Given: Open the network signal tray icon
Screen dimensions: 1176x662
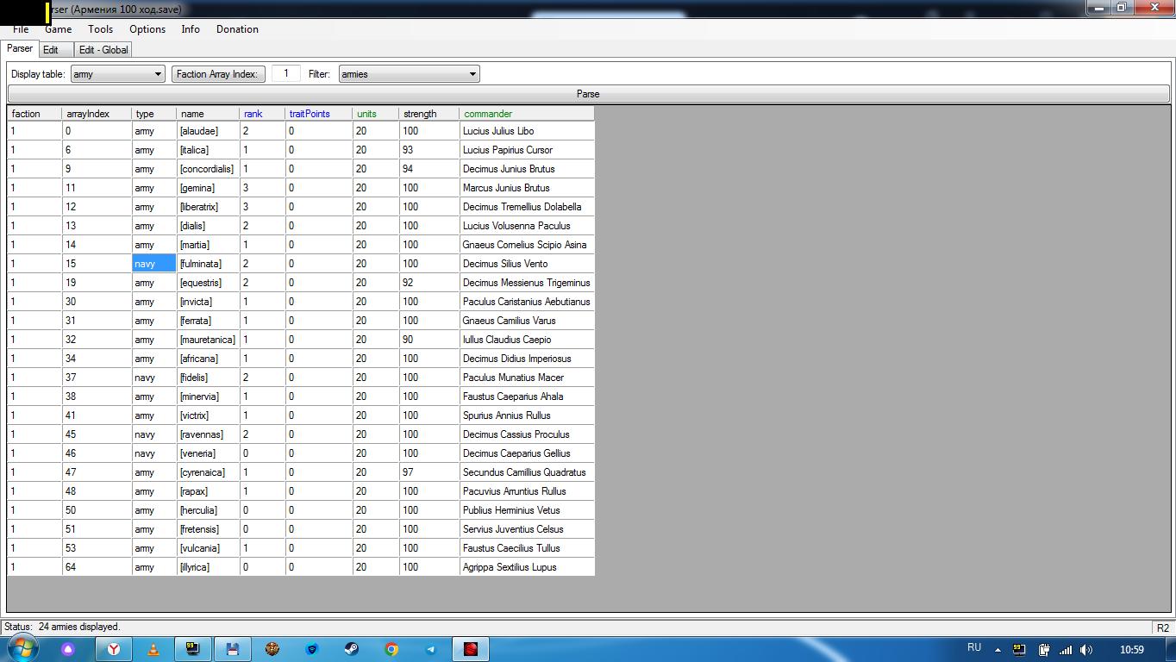Looking at the screenshot, I should [1066, 650].
